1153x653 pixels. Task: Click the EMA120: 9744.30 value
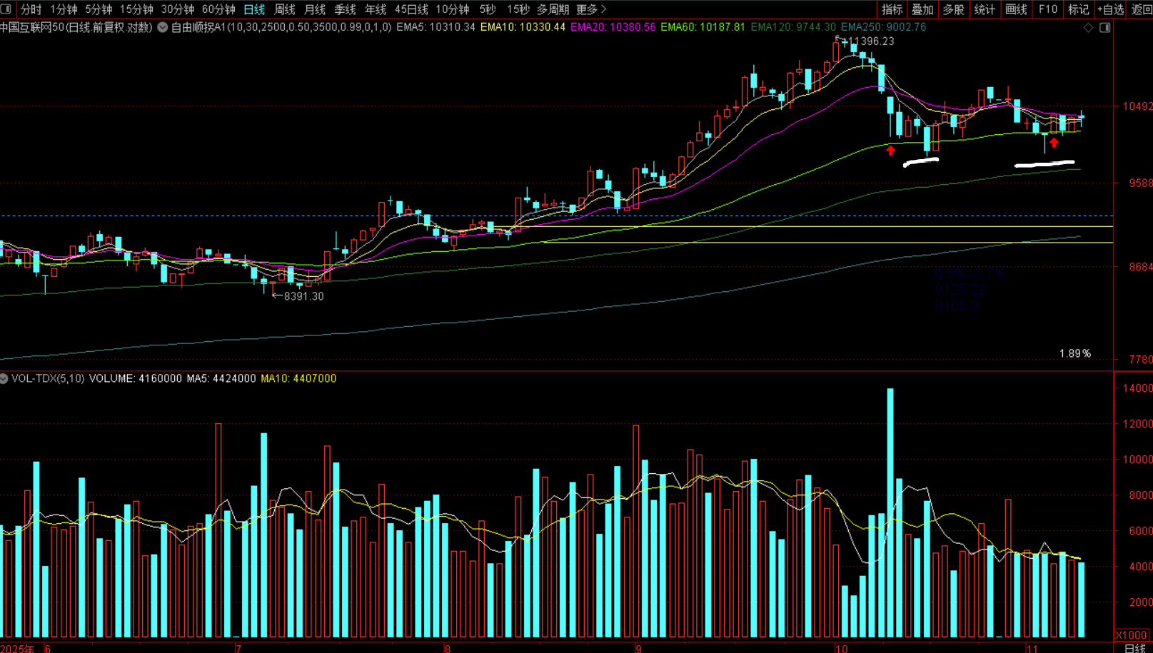click(793, 27)
